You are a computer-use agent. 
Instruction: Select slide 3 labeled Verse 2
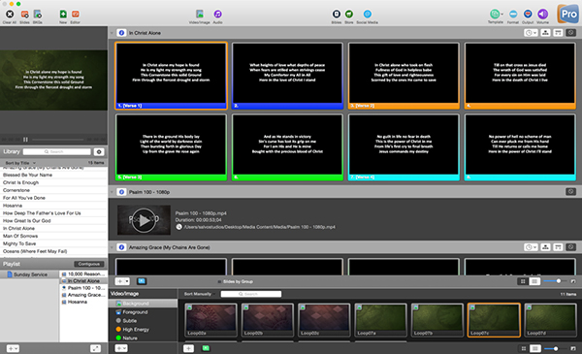(404, 76)
